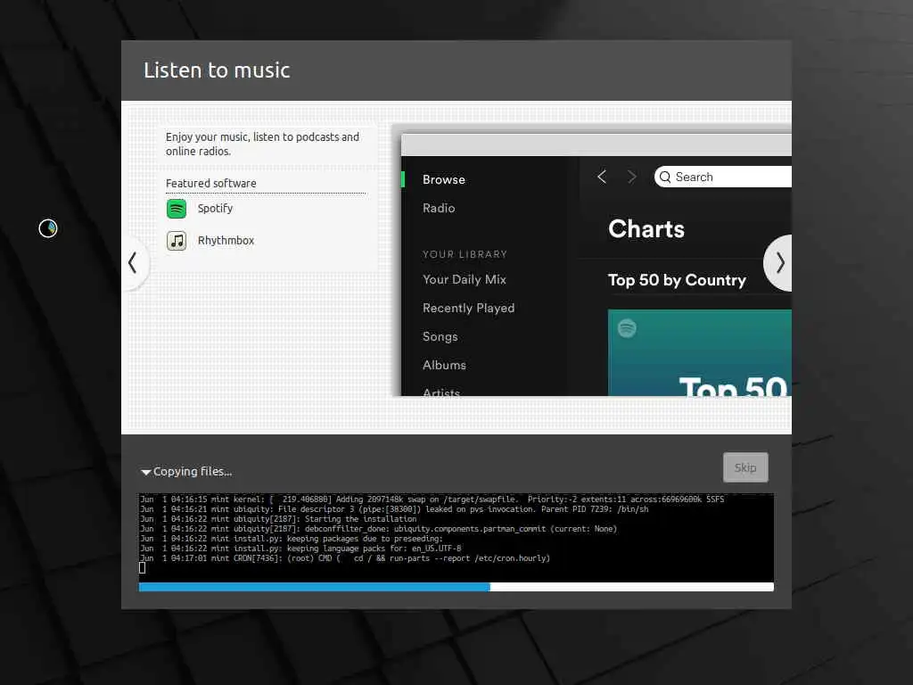Open Albums in Spotify library
The width and height of the screenshot is (913, 685).
click(x=444, y=365)
